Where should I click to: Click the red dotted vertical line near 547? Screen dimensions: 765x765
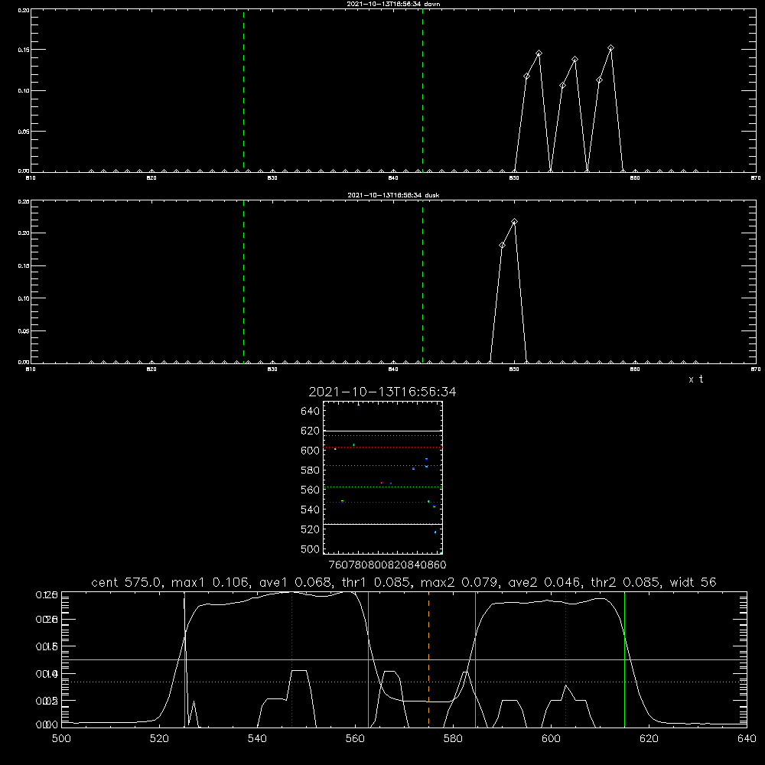(291, 659)
